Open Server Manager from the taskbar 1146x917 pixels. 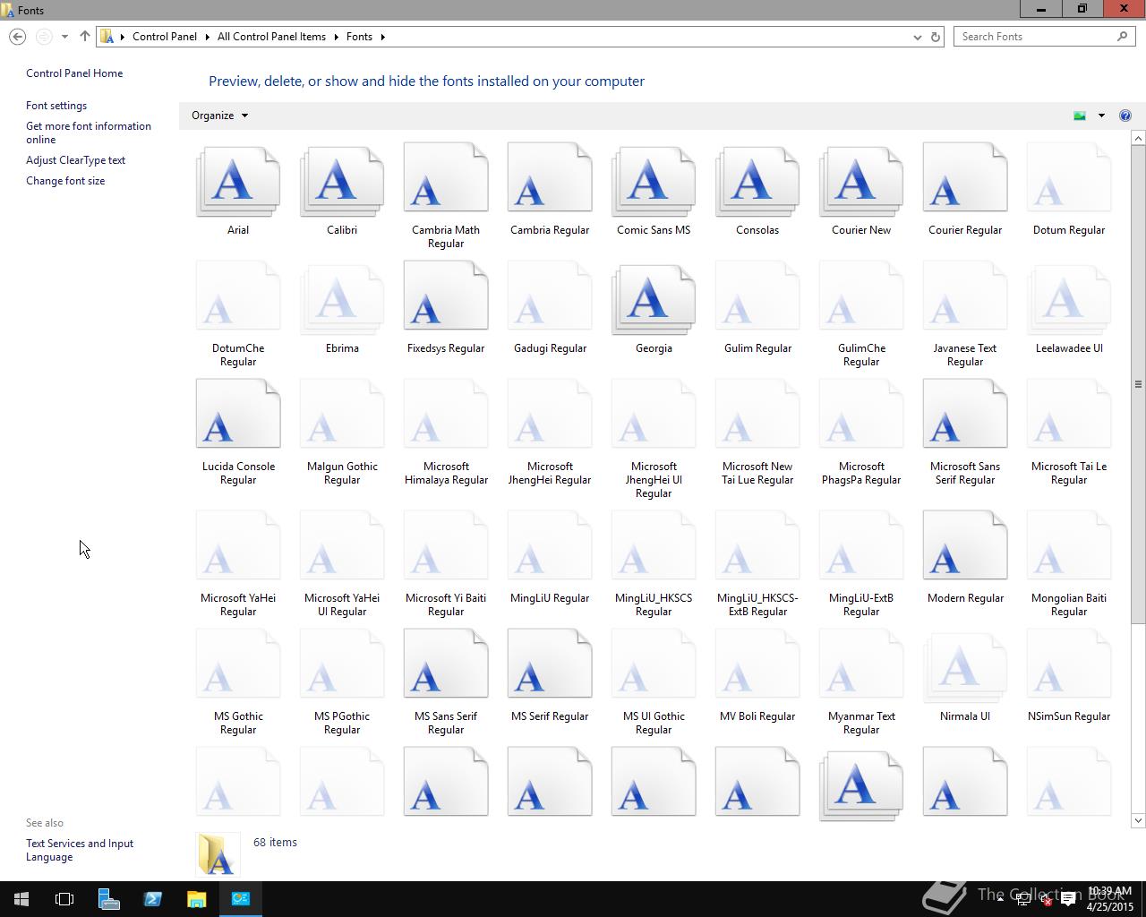click(x=109, y=899)
